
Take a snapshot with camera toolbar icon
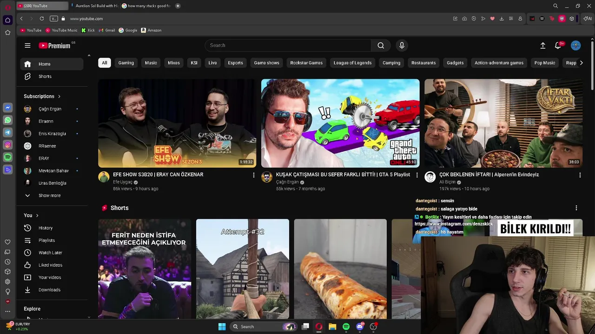tap(464, 19)
